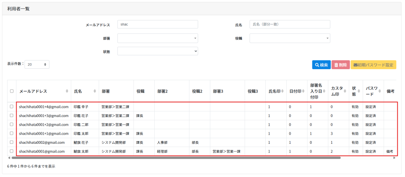
Task: Open the 部署 dropdown filter
Action: tap(157, 38)
